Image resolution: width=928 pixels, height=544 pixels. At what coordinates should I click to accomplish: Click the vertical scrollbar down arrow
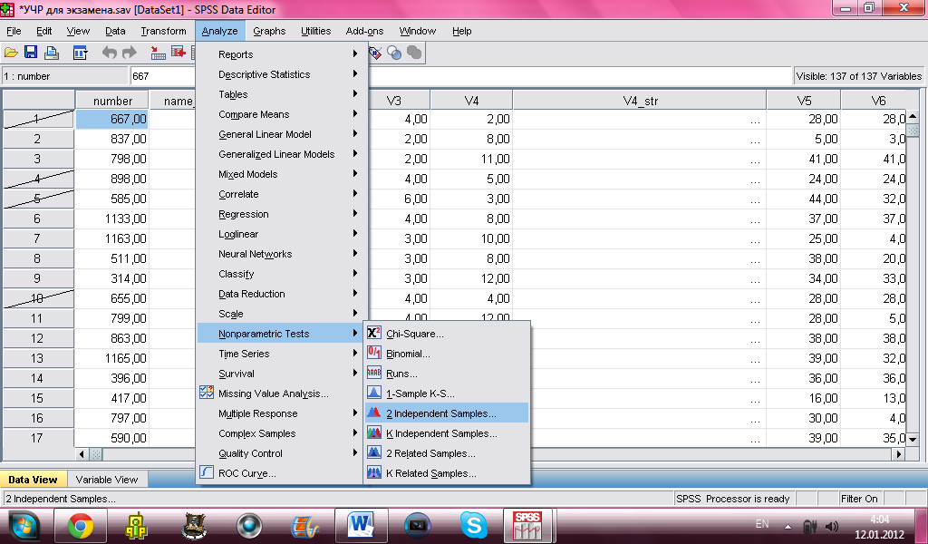913,439
